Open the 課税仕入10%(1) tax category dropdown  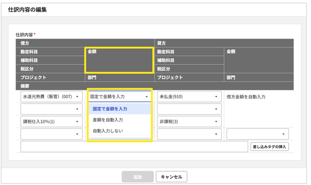point(51,121)
